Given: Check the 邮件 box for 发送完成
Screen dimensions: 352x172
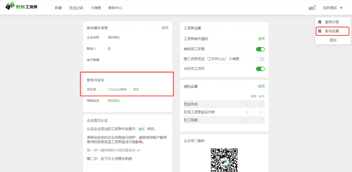Looking at the screenshot, I should pyautogui.click(x=261, y=104).
